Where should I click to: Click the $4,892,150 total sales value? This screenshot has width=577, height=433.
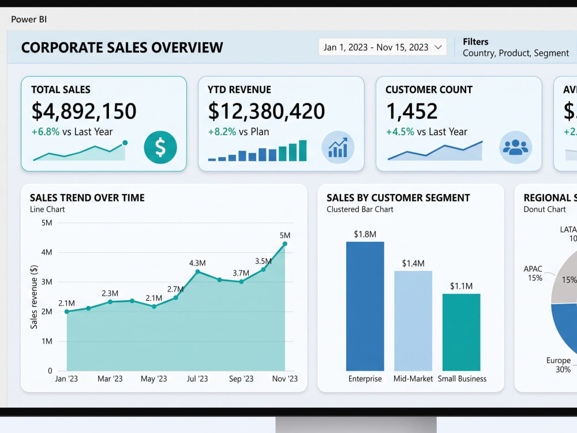click(x=84, y=111)
